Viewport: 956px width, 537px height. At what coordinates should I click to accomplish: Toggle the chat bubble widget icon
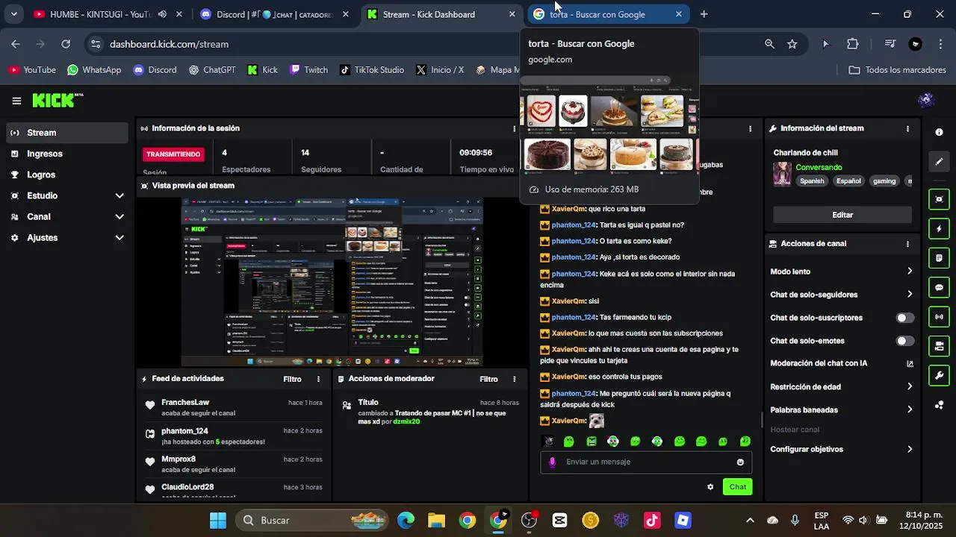[x=939, y=288]
